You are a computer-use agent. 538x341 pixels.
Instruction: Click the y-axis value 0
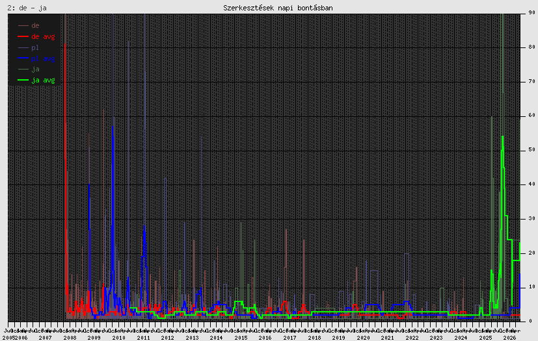pos(530,321)
